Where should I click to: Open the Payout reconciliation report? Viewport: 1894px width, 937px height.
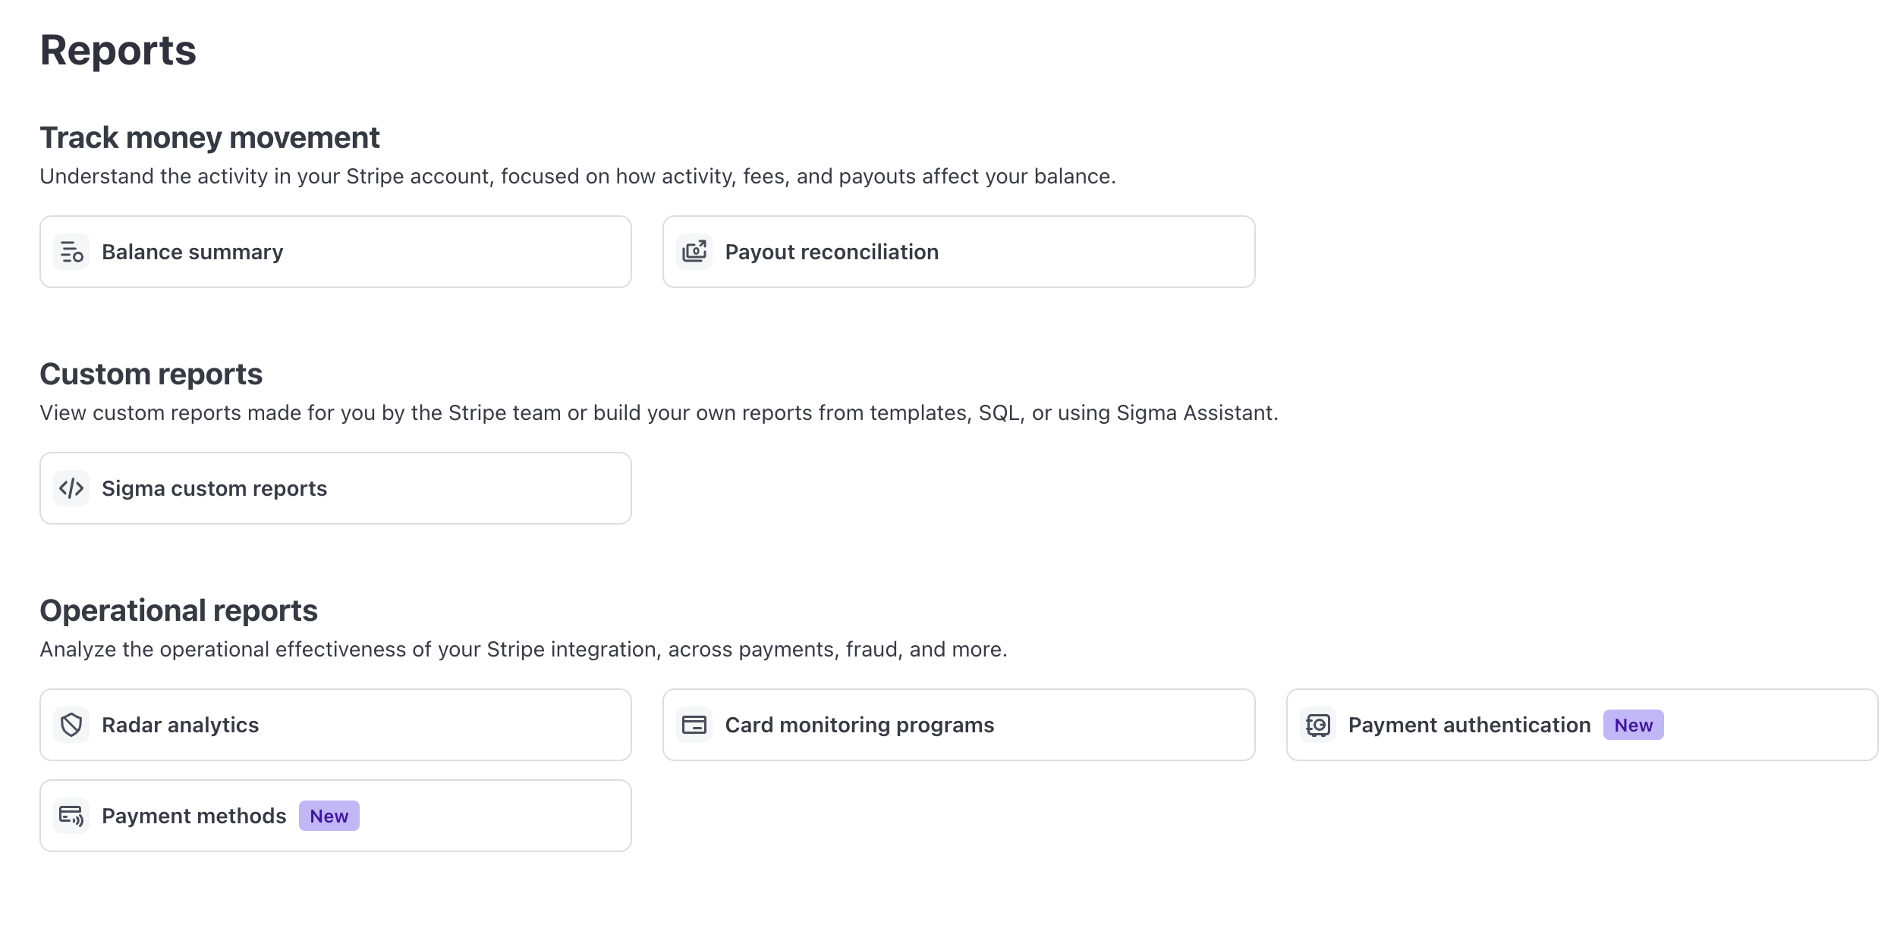[958, 252]
